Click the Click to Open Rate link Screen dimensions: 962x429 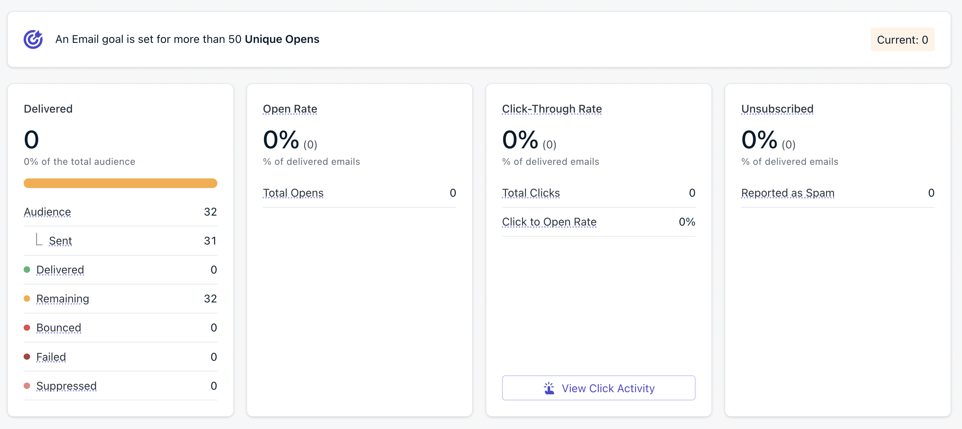pos(549,221)
